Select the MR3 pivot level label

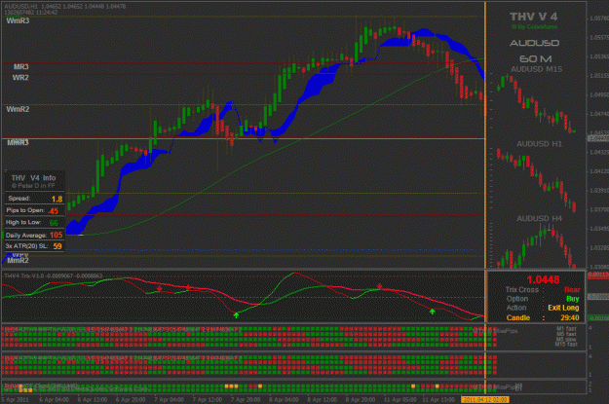21,67
